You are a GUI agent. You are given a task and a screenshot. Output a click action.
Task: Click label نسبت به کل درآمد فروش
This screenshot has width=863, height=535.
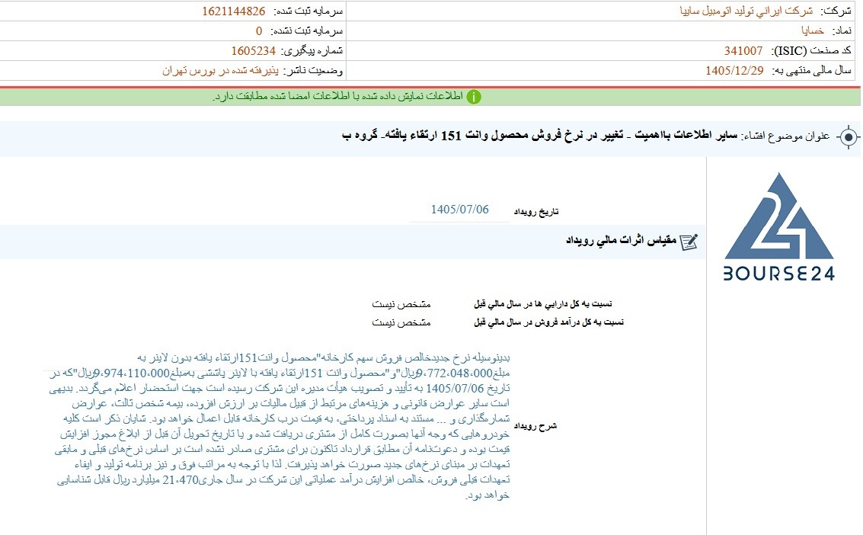pos(548,322)
